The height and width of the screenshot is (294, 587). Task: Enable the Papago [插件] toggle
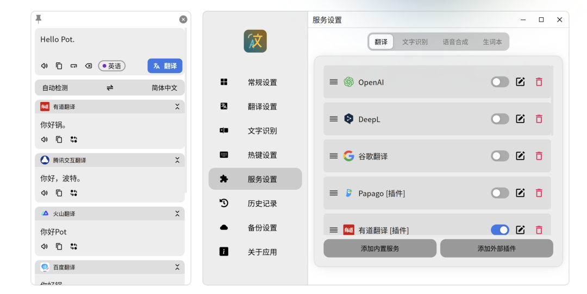coord(500,193)
